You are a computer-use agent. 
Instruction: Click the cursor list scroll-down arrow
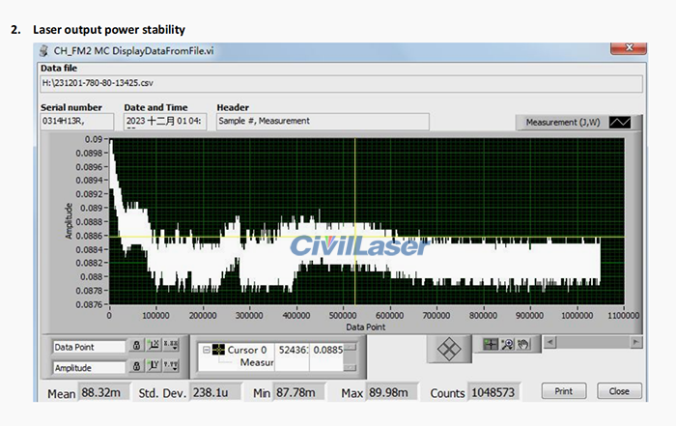click(x=351, y=367)
